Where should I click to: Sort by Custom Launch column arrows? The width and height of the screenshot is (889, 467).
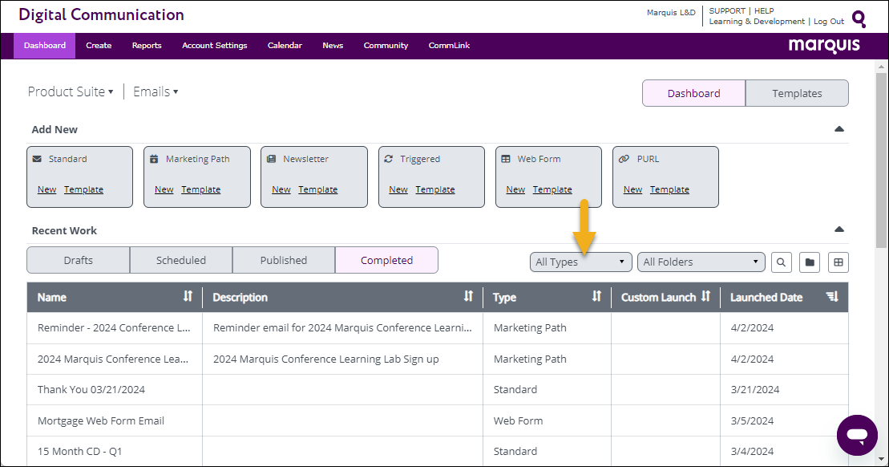(x=705, y=296)
